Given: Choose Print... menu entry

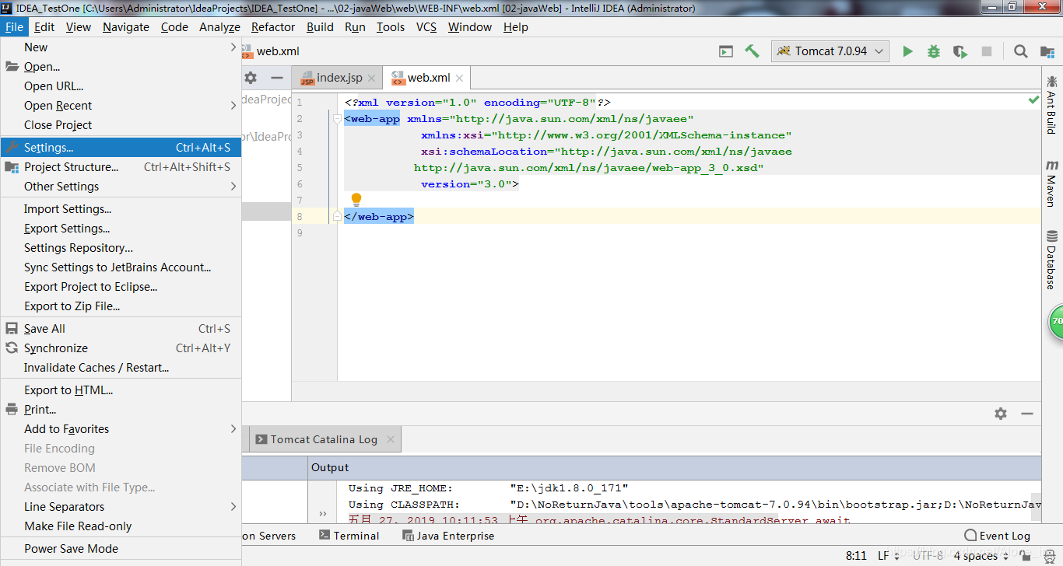Looking at the screenshot, I should point(121,410).
